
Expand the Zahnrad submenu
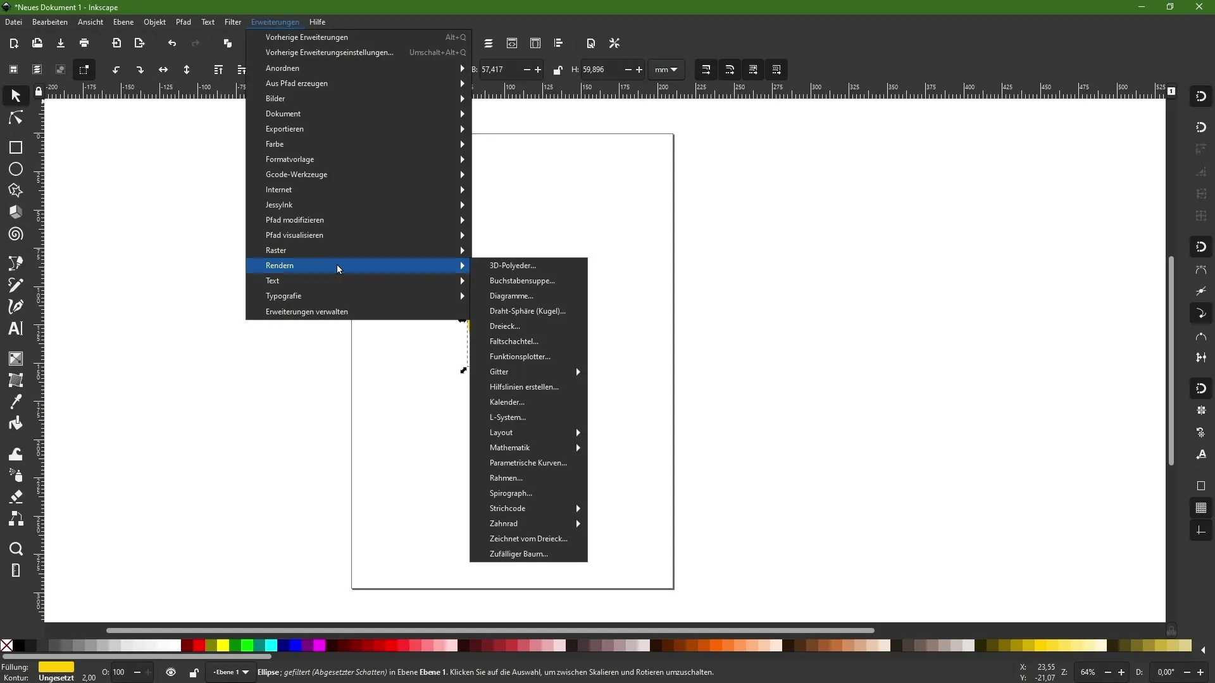(529, 524)
